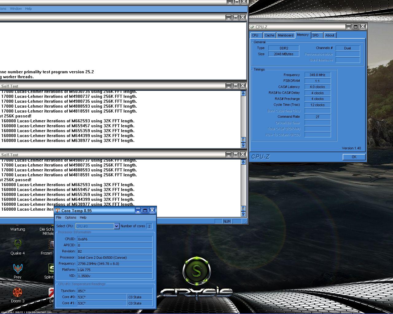This screenshot has width=393, height=314.
Task: Click up arrow in first Self-Test scrollbar
Action: 243,93
